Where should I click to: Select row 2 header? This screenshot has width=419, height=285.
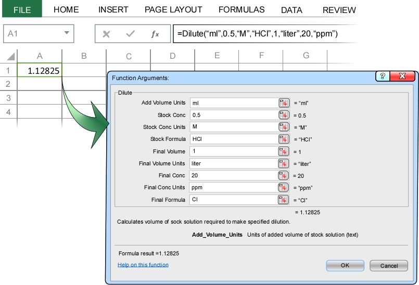tap(8, 84)
